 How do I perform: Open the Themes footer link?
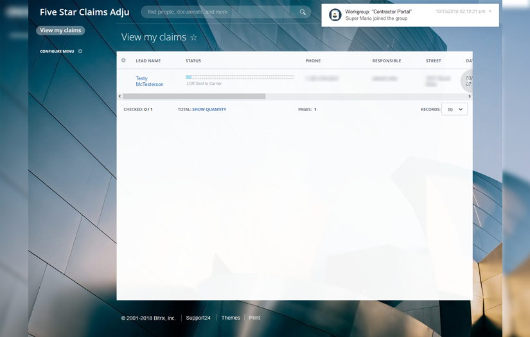pyautogui.click(x=231, y=318)
